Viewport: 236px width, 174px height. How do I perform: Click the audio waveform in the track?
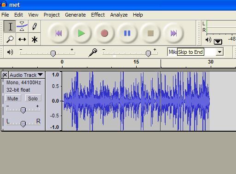tap(137, 101)
